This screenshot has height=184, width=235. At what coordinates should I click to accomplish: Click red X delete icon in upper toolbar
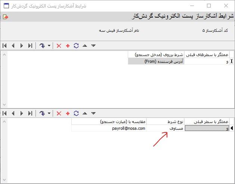pos(59,46)
